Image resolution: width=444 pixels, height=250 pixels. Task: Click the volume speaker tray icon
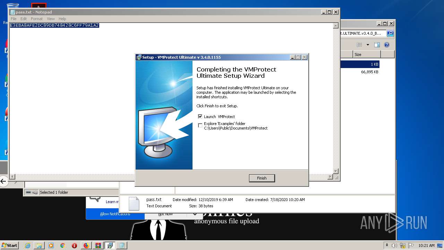click(x=394, y=245)
